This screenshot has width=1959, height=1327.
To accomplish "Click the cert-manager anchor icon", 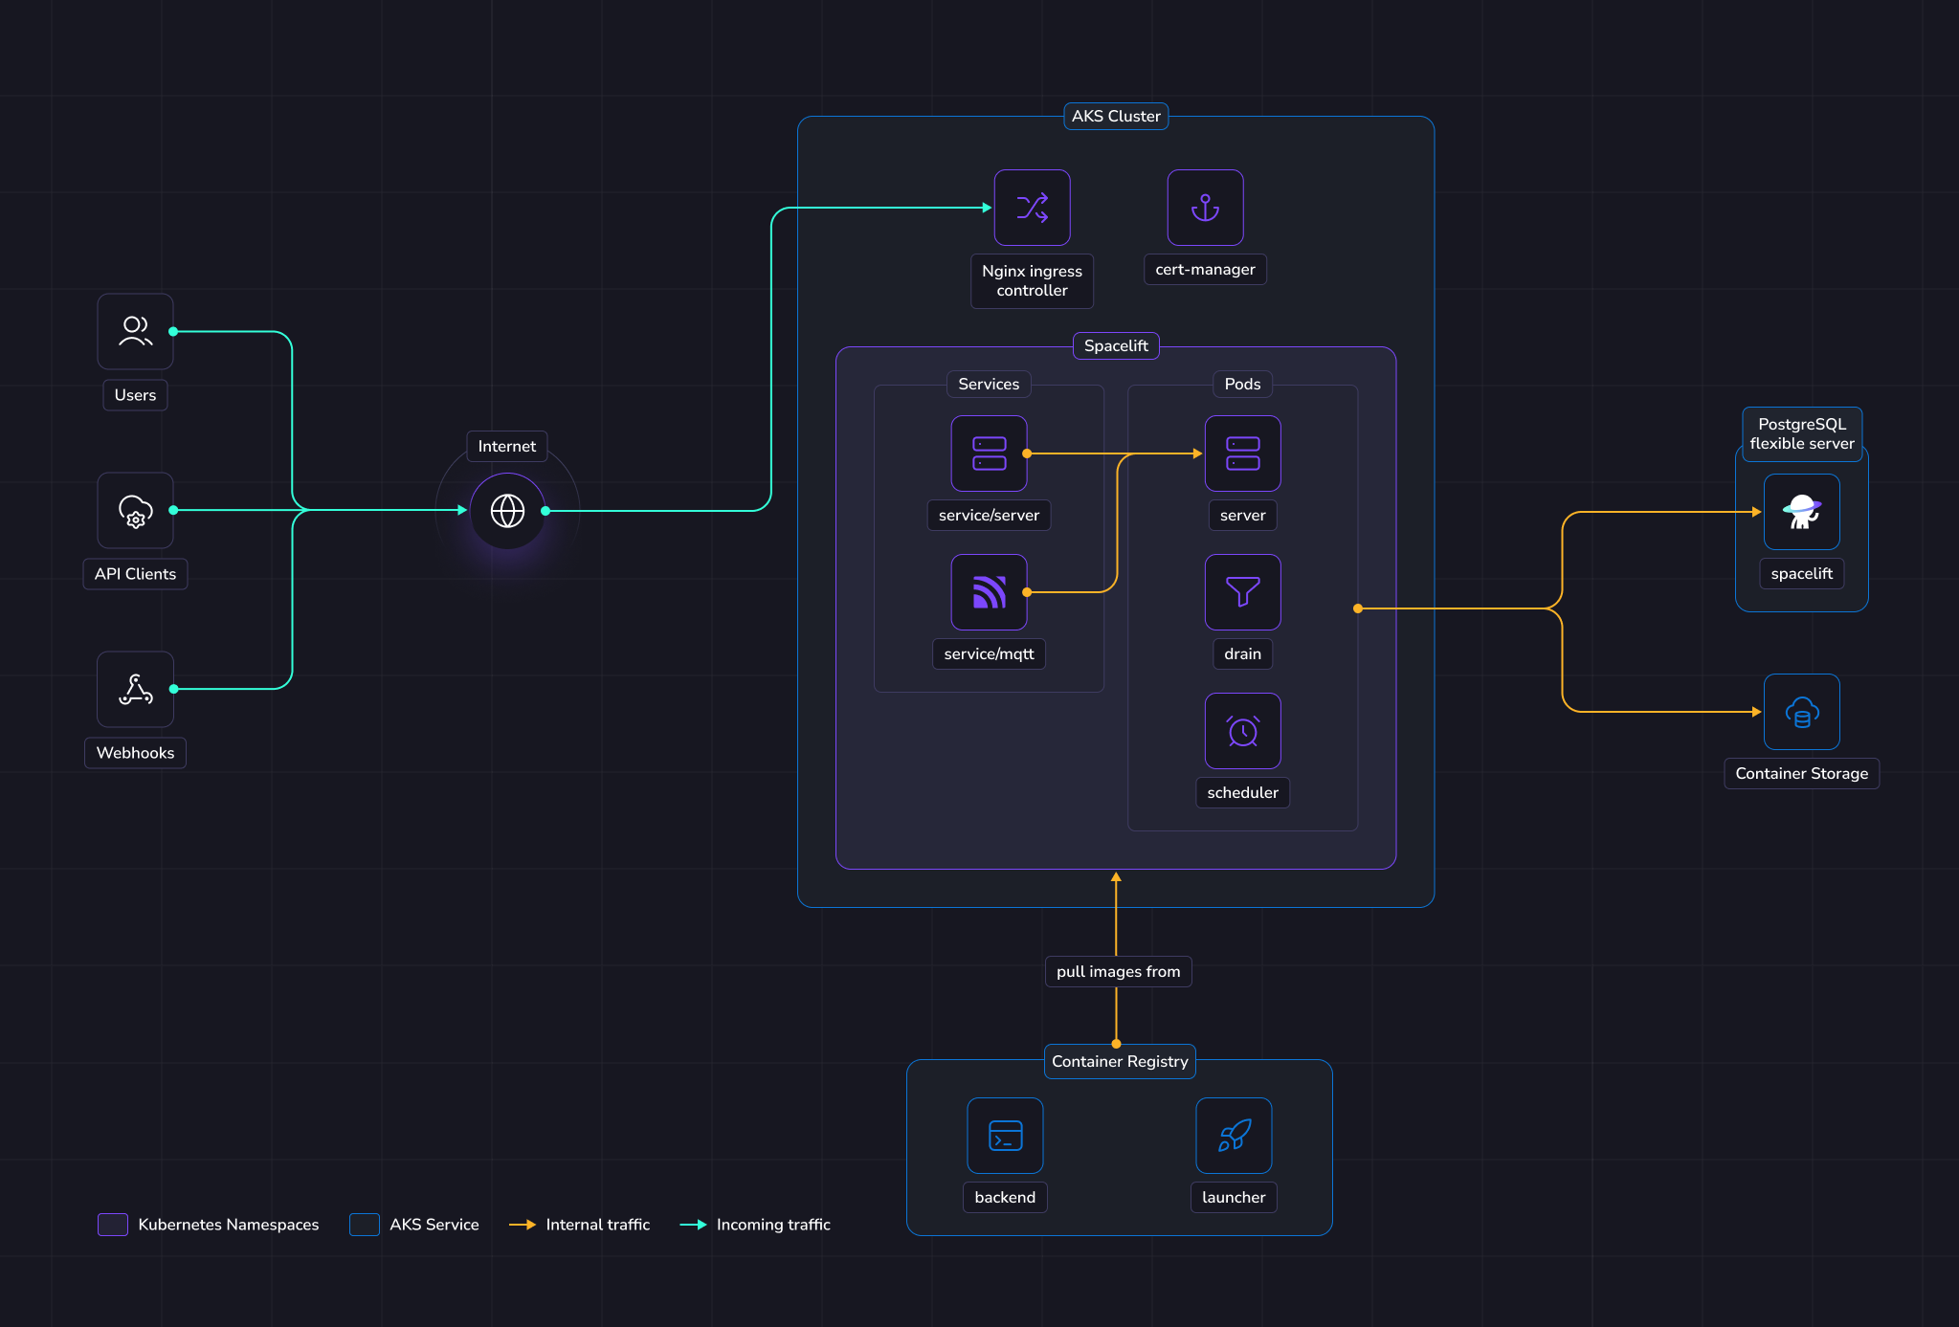I will pos(1205,208).
